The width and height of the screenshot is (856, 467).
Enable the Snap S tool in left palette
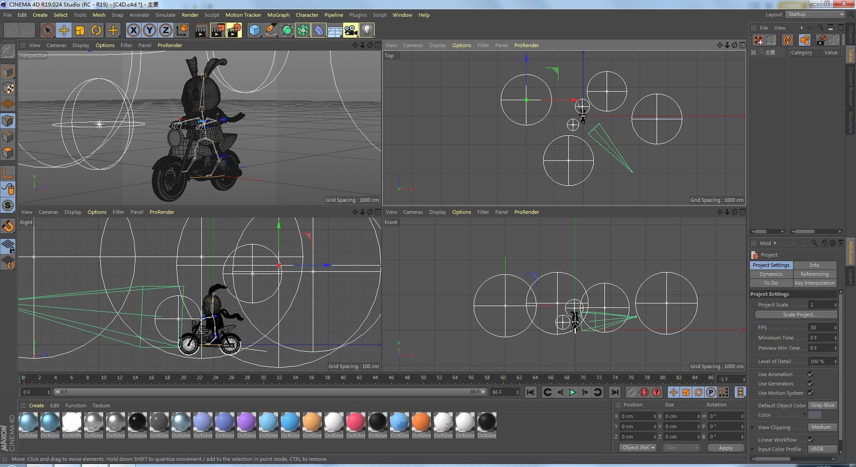[8, 205]
